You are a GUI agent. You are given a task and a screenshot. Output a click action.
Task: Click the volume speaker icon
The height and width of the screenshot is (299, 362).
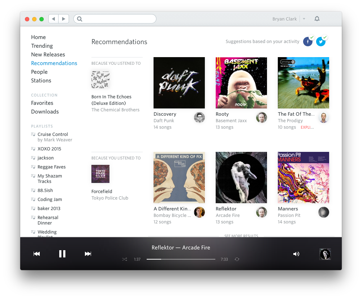tap(296, 254)
